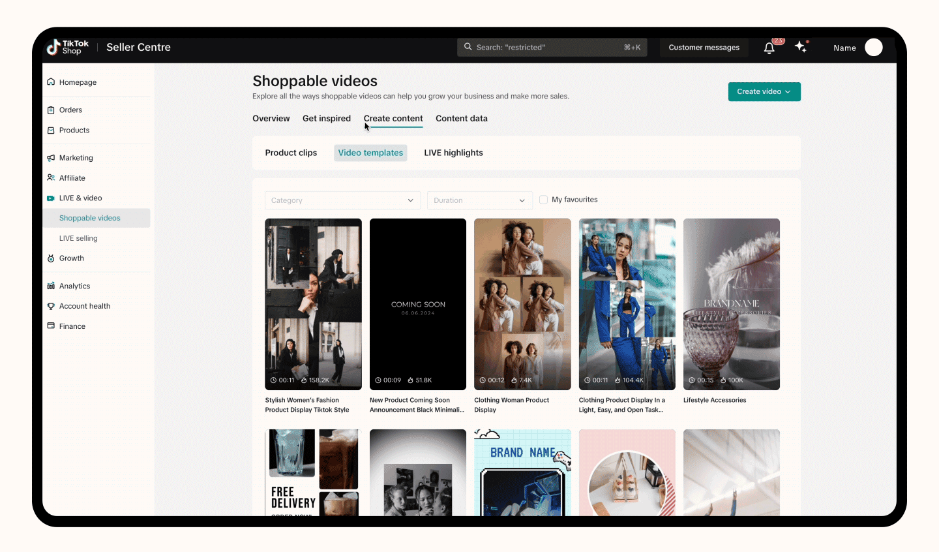The width and height of the screenshot is (939, 552).
Task: Click the Marketing megaphone icon
Action: click(51, 158)
